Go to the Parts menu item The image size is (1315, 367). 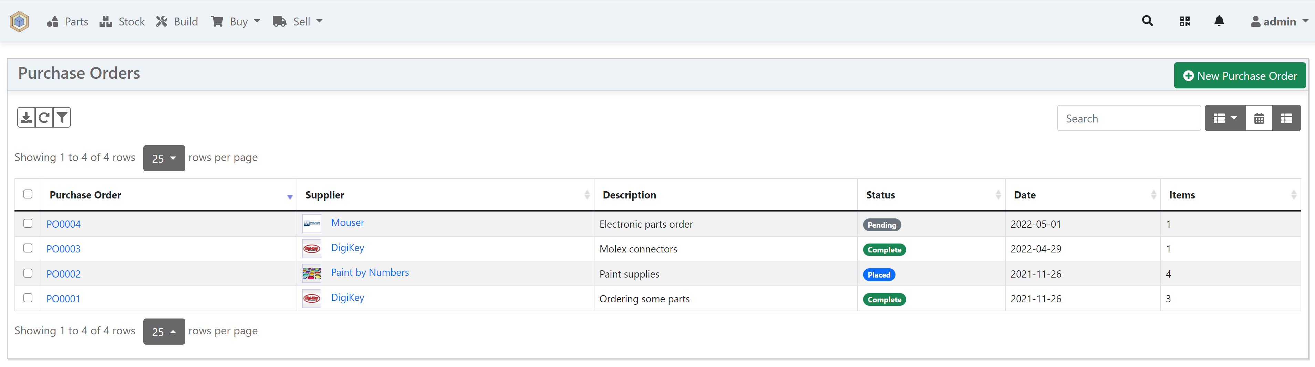68,21
